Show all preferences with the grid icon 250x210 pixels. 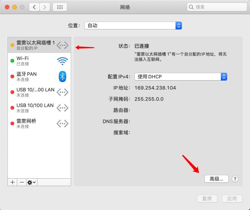(60, 7)
